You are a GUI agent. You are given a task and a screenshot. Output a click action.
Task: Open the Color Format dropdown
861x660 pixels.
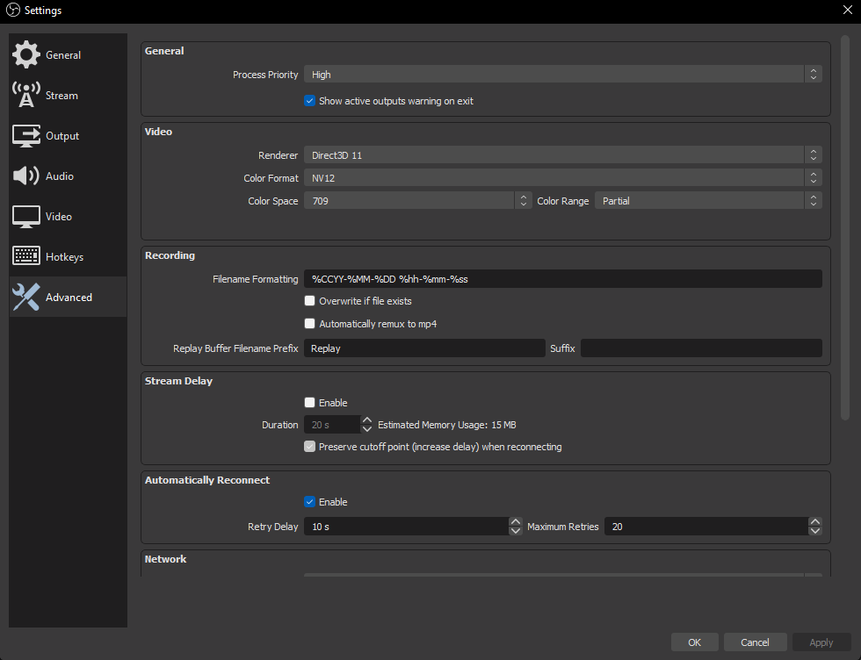pos(563,178)
